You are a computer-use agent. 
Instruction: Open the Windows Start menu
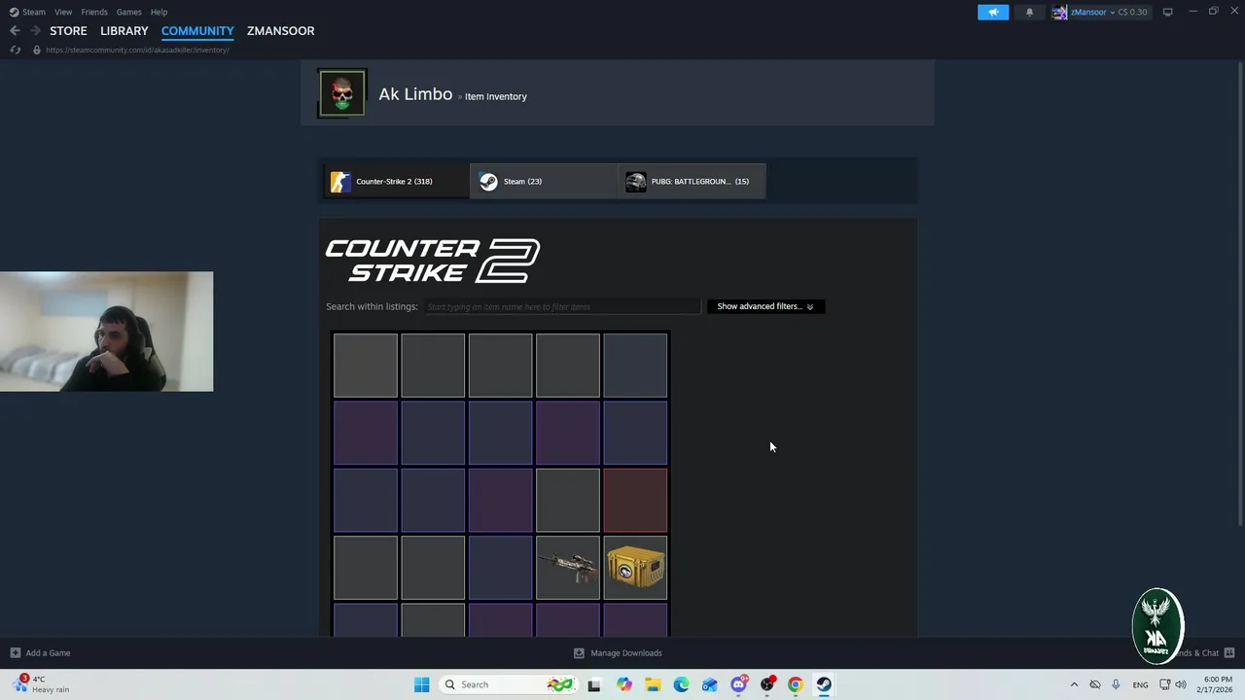[421, 684]
